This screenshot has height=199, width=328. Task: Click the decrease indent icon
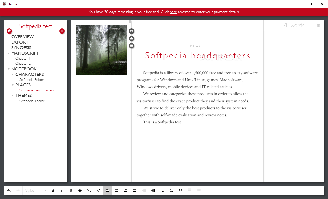144,190
